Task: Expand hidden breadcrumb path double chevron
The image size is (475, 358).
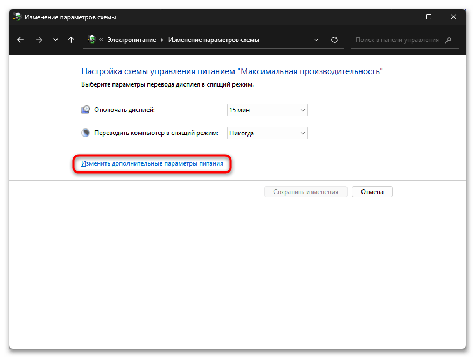Action: (x=101, y=39)
